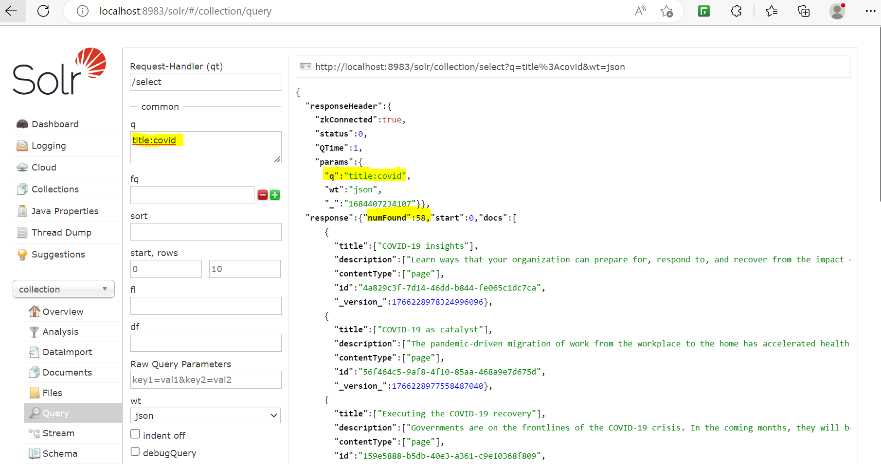The height and width of the screenshot is (464, 881).
Task: Click the q query text area
Action: coord(206,147)
